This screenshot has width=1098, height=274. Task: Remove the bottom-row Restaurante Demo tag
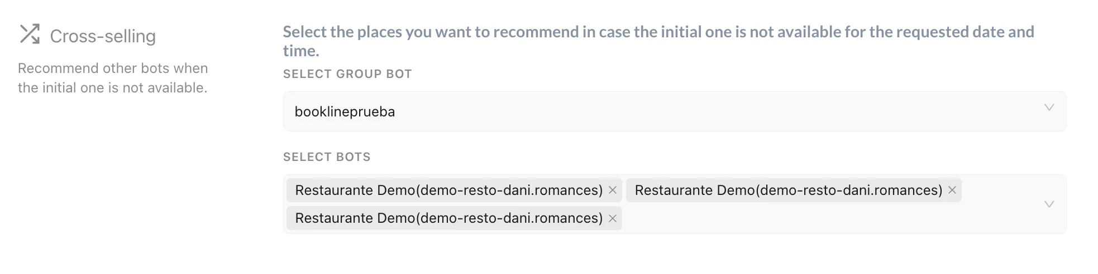[x=613, y=218]
